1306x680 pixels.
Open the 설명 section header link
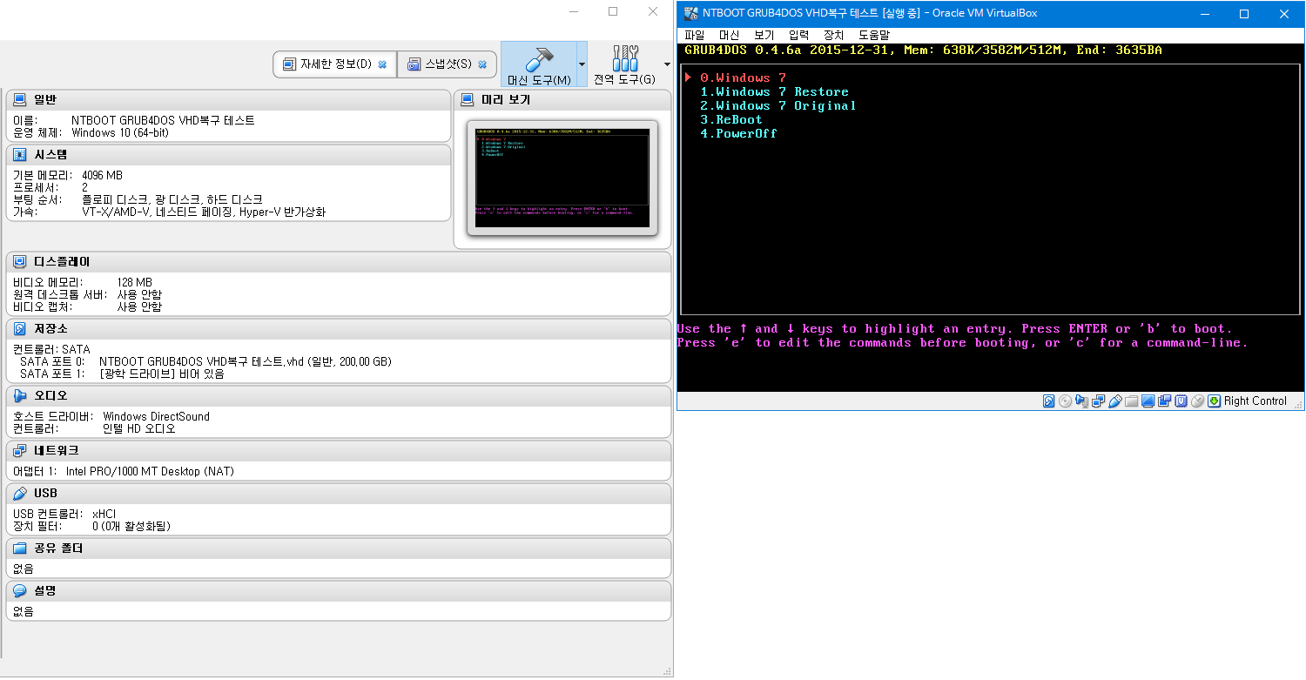[x=45, y=590]
